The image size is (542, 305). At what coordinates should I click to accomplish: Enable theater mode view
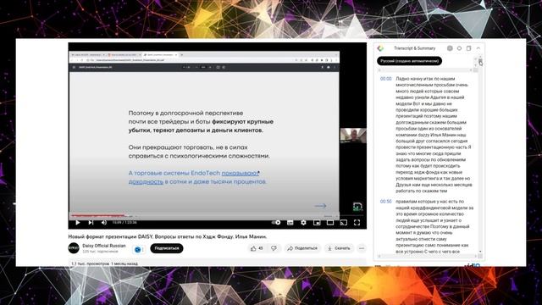[330, 223]
